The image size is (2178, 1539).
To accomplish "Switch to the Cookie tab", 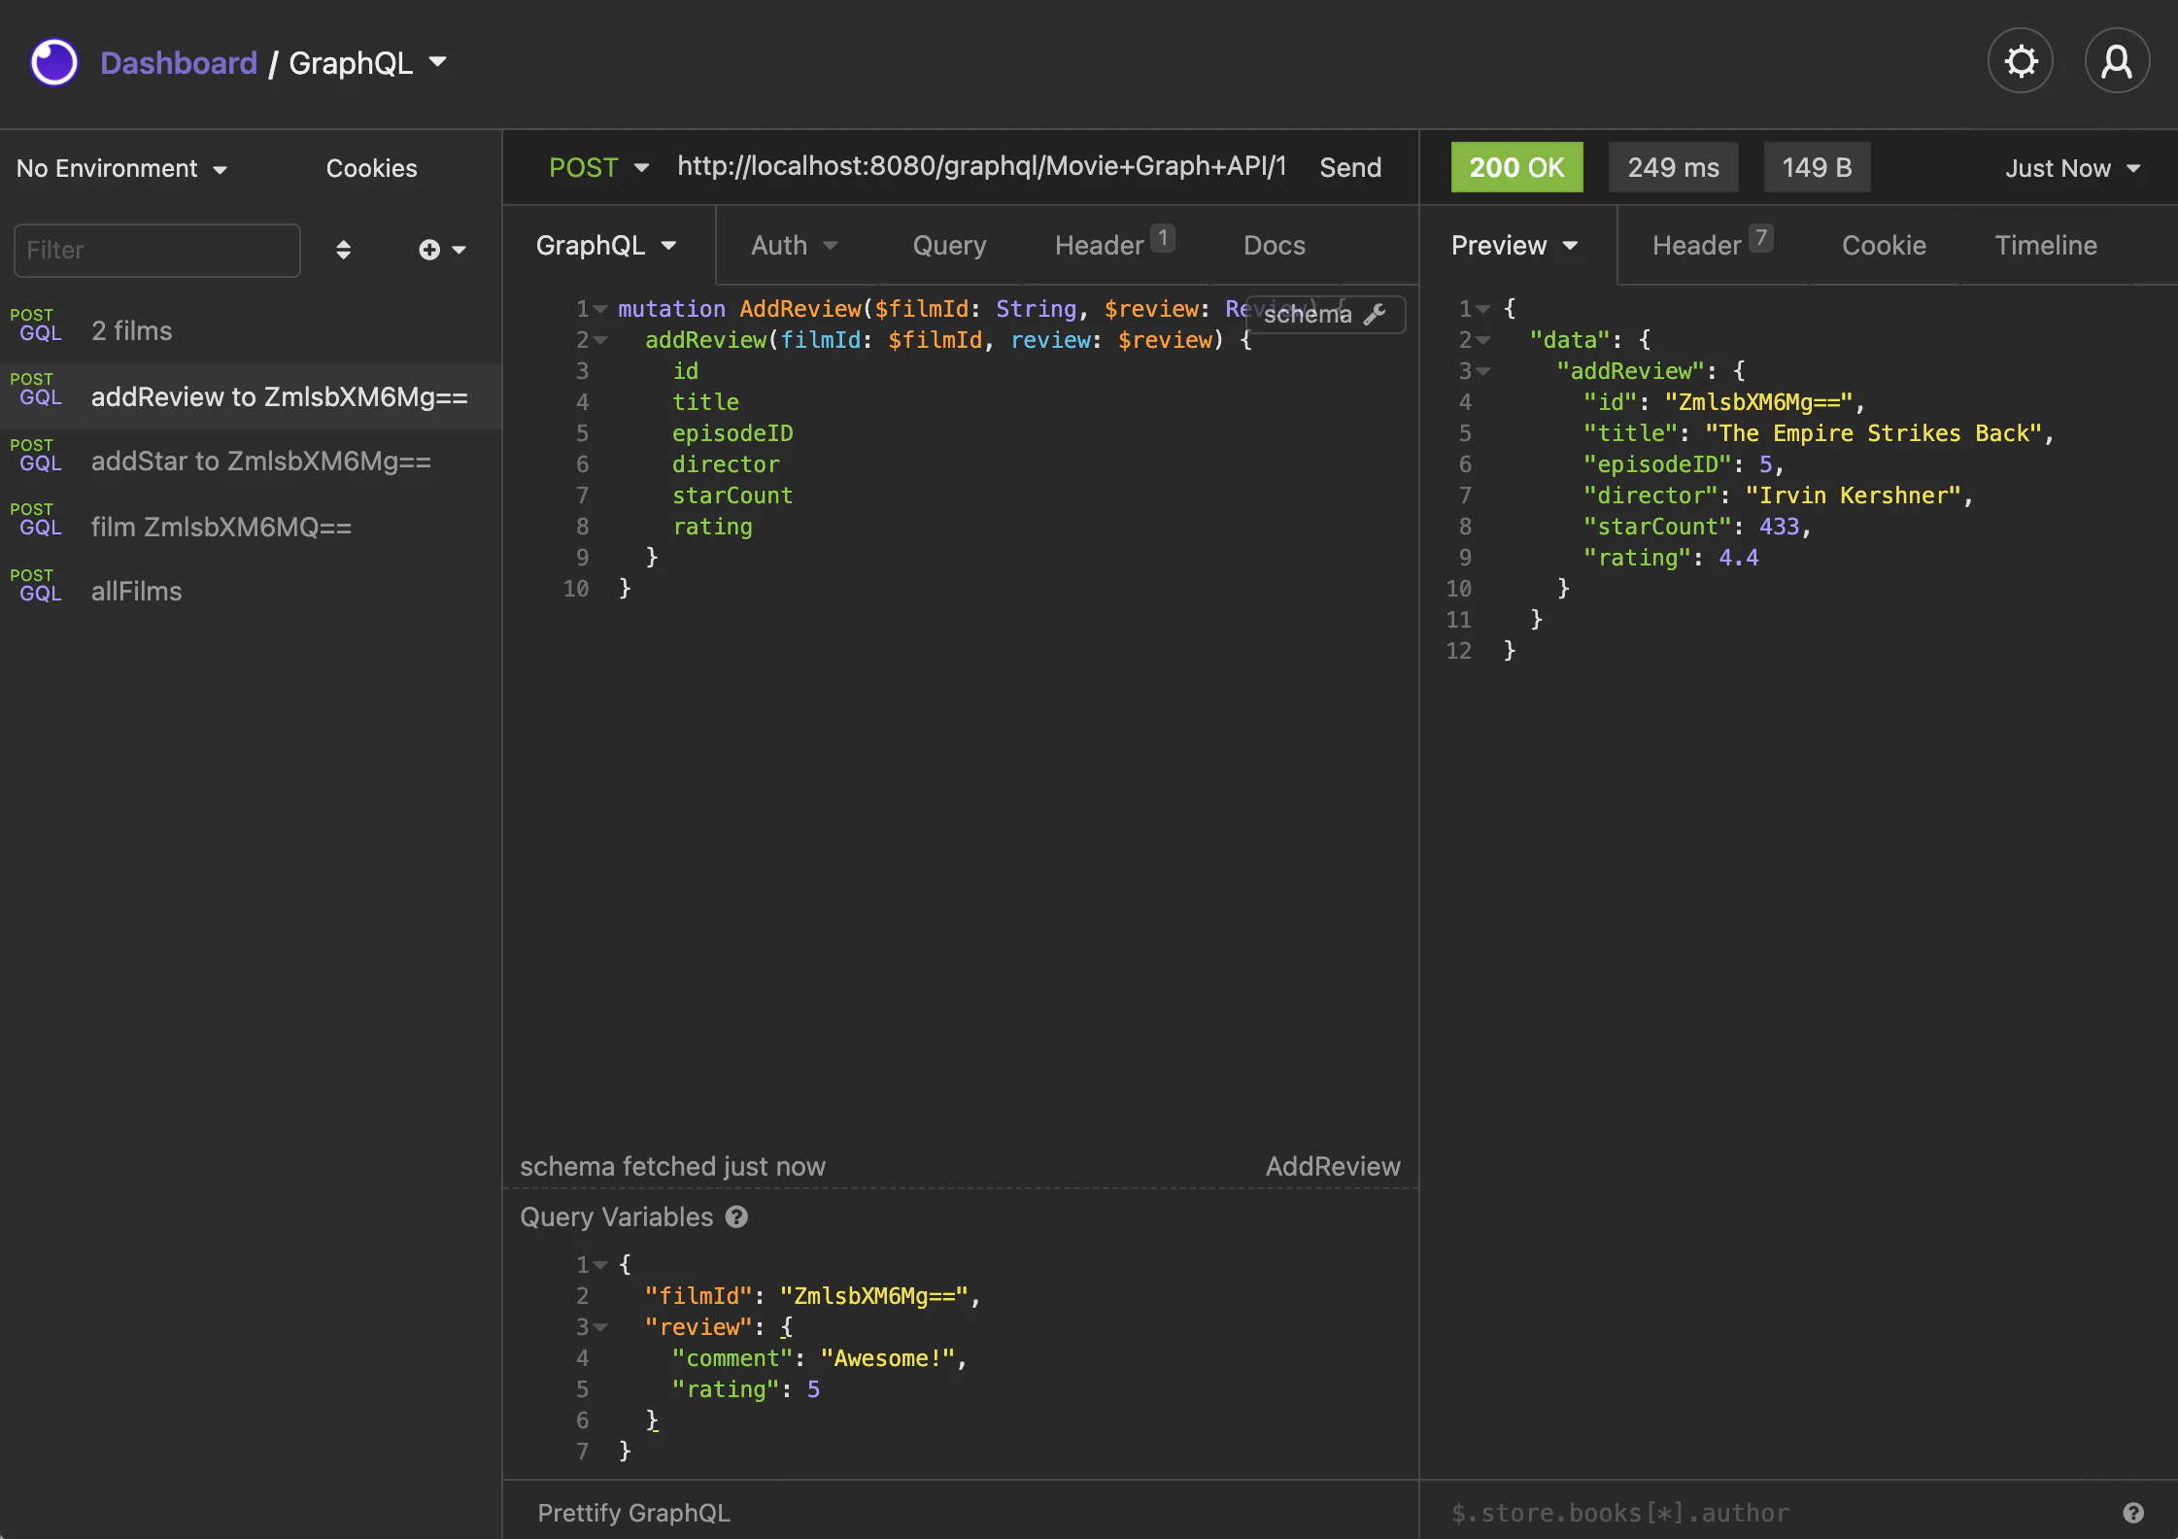I will click(x=1884, y=245).
